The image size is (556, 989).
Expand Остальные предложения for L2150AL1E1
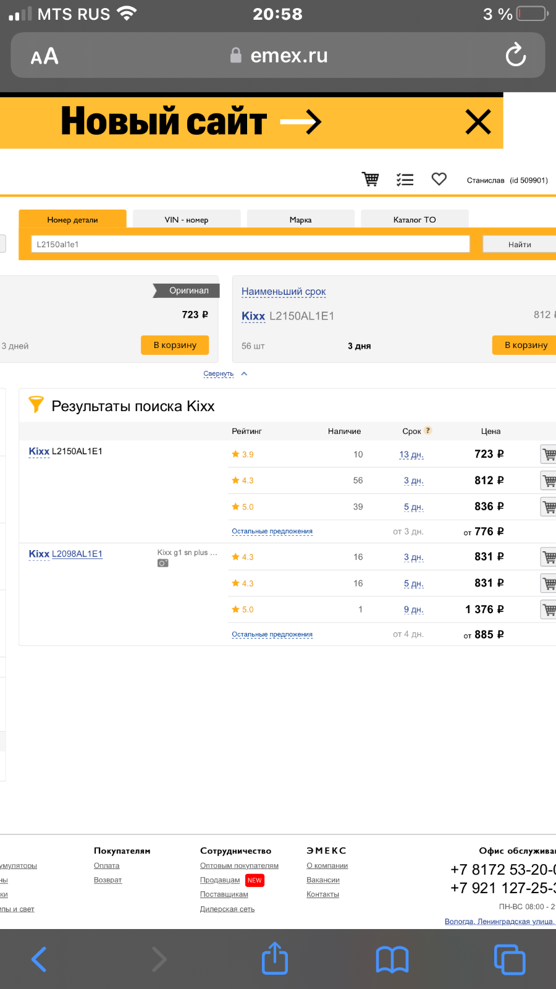pyautogui.click(x=272, y=531)
